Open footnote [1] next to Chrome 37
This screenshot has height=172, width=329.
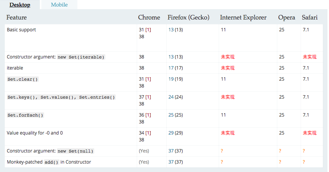[x=148, y=97]
